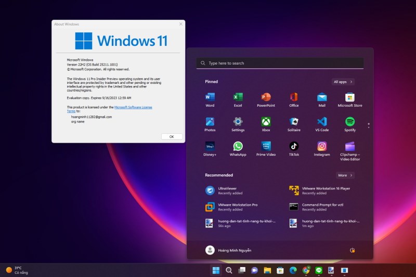Expand the All apps list

(343, 82)
